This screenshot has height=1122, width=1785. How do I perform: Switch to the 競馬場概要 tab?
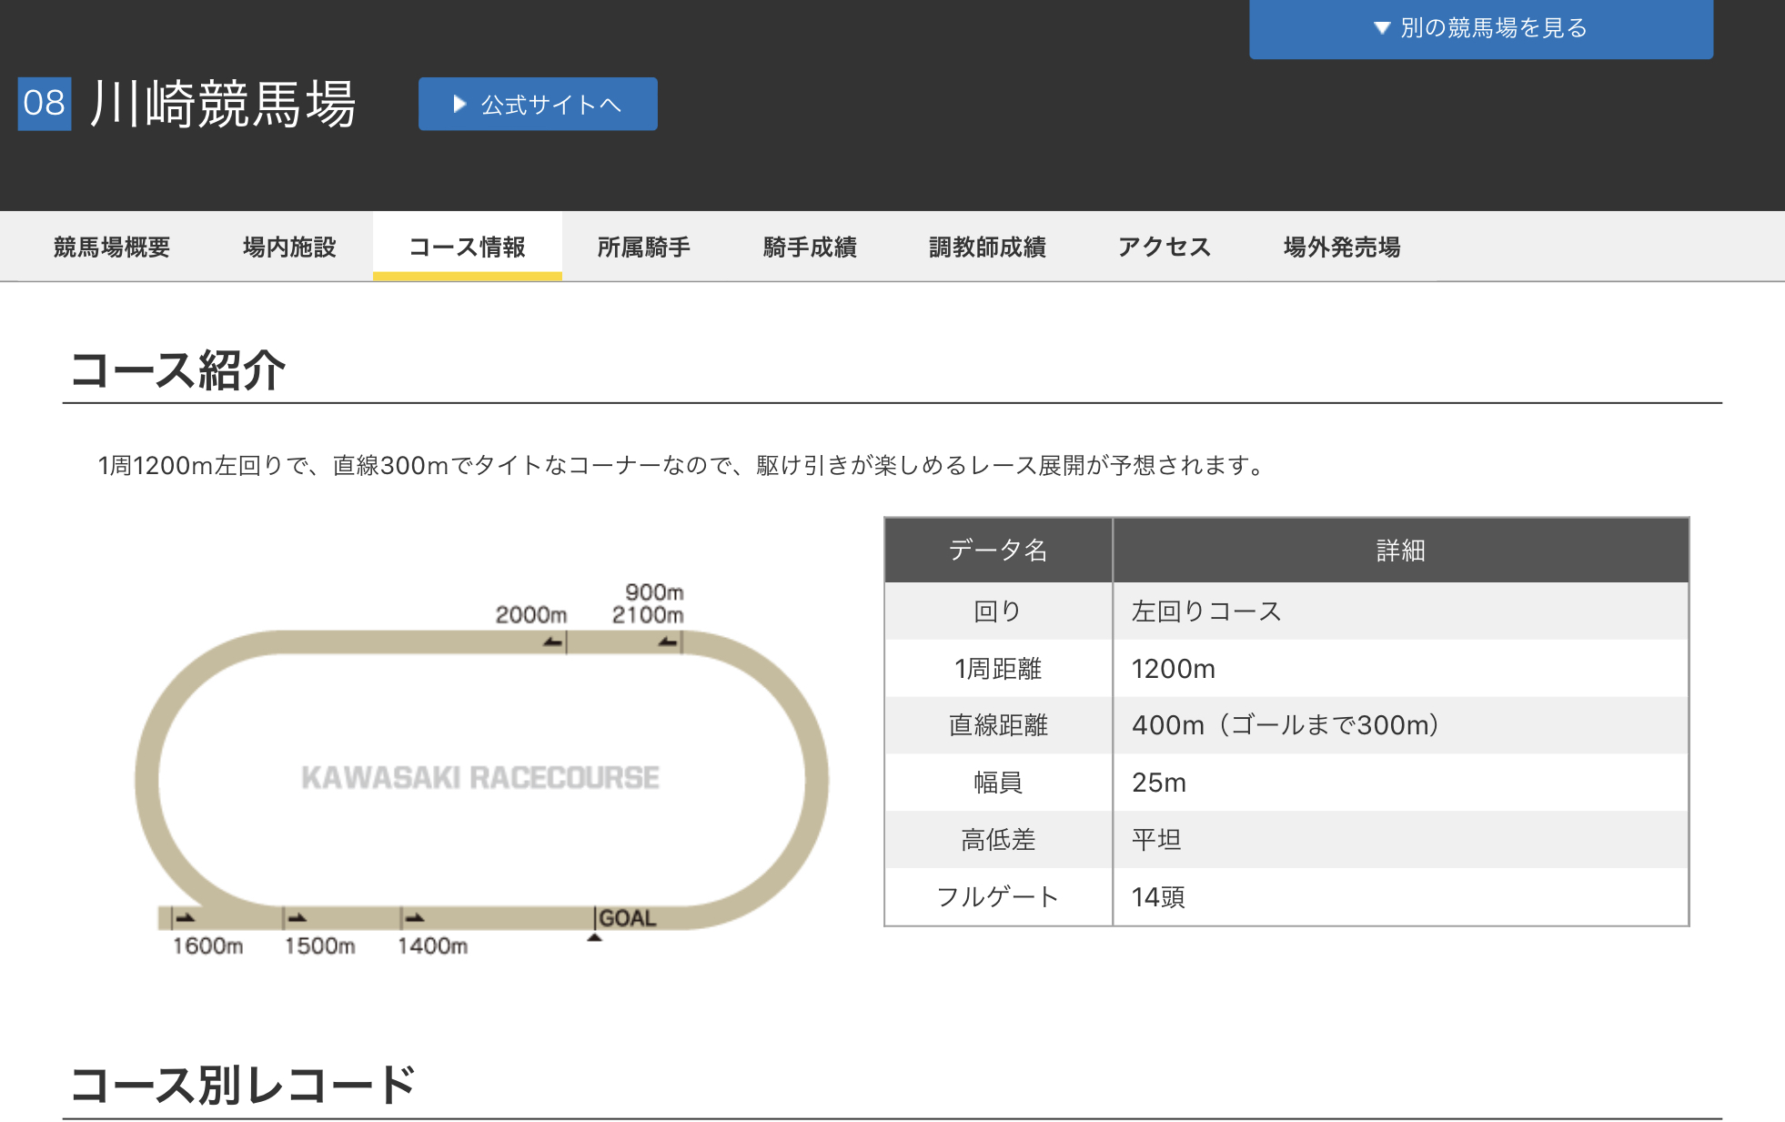pos(112,247)
